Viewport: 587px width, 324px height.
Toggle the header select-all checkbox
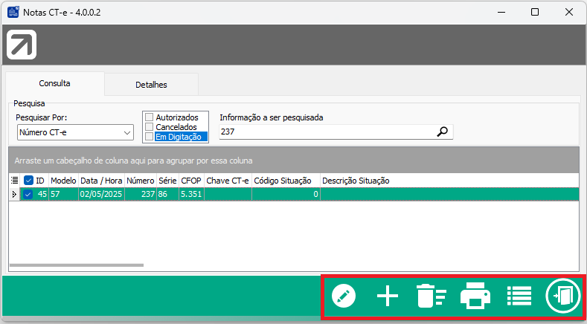(x=28, y=181)
